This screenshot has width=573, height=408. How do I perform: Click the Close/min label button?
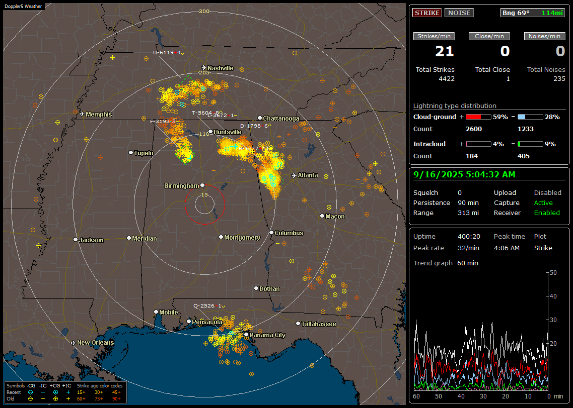(x=489, y=36)
